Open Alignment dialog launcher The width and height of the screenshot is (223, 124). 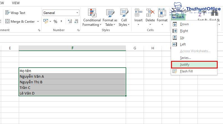(39, 30)
